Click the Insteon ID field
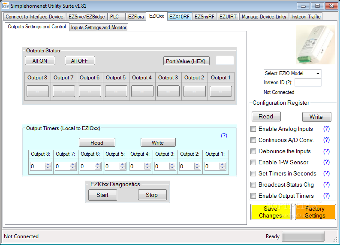This screenshot has width=340, height=245. [x=308, y=82]
